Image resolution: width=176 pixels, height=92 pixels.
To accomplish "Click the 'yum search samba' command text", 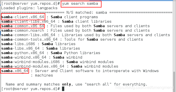I will click(x=80, y=3).
